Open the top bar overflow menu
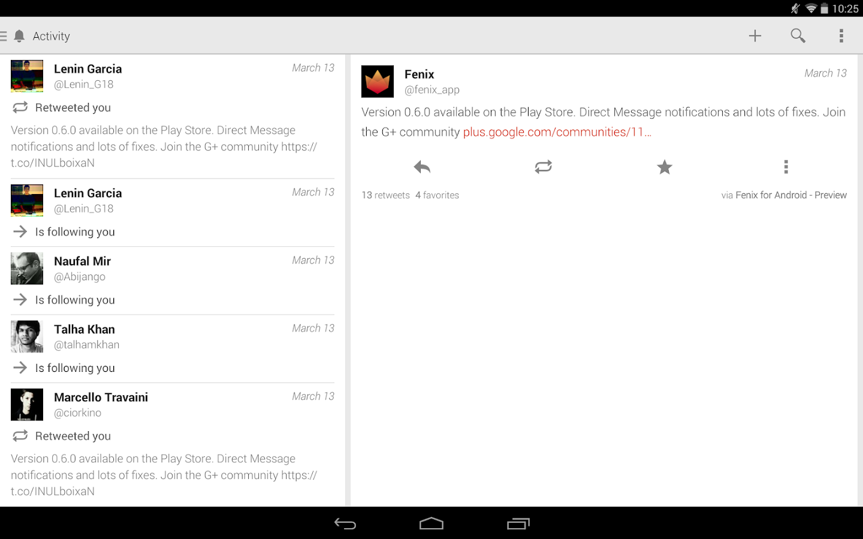 tap(841, 36)
